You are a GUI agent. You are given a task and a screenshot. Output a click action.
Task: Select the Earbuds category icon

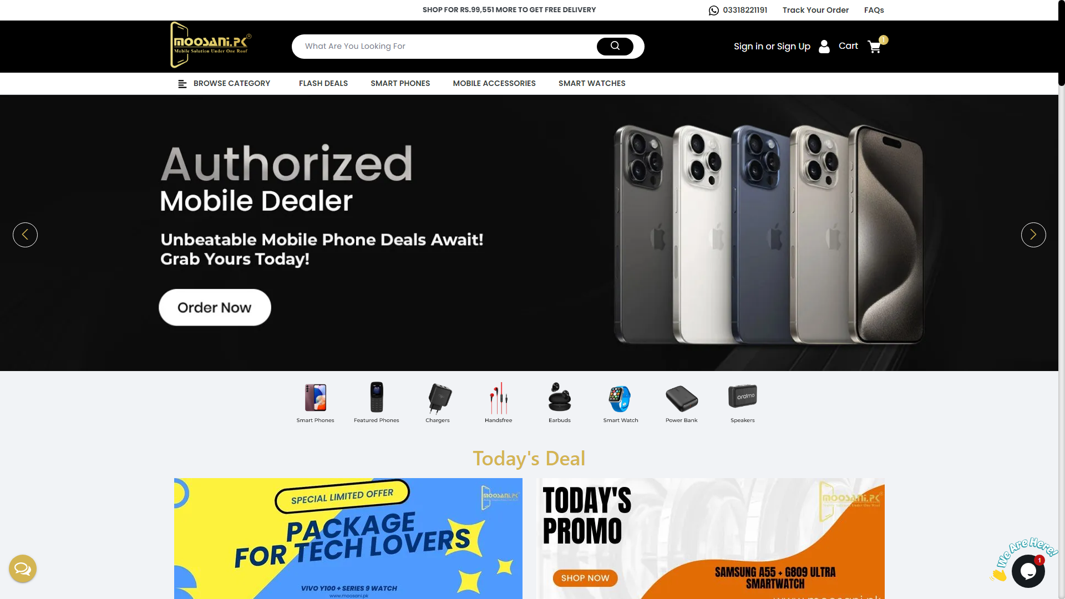pyautogui.click(x=559, y=397)
